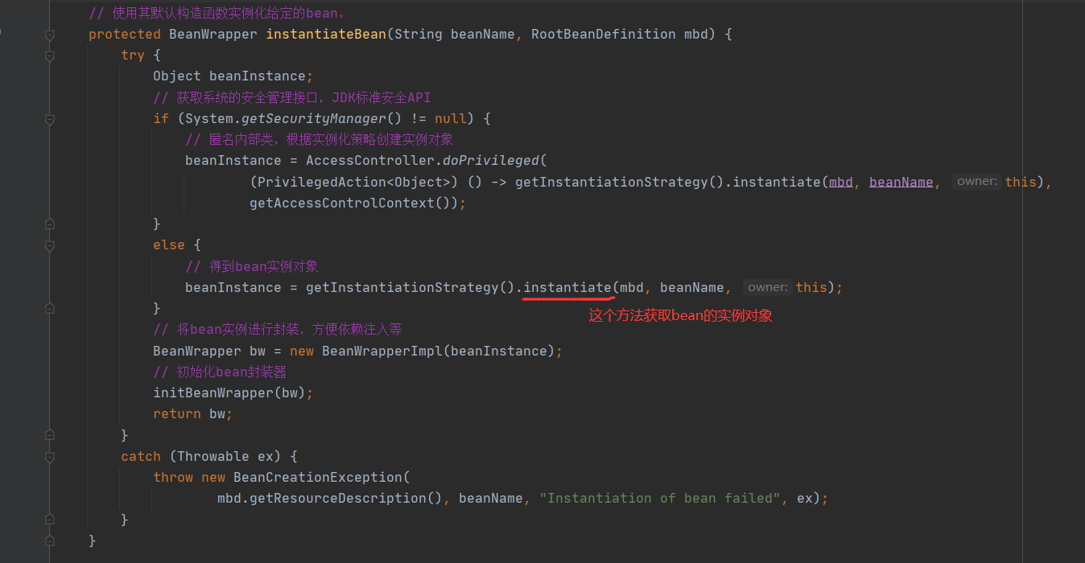Click the throw new keywords
The image size is (1085, 563).
189,477
